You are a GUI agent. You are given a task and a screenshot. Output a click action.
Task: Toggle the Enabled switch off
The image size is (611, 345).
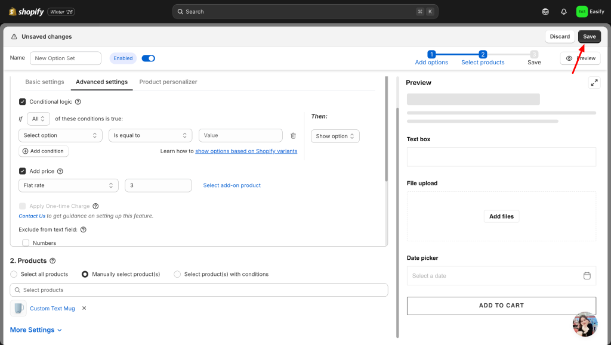[x=149, y=58]
